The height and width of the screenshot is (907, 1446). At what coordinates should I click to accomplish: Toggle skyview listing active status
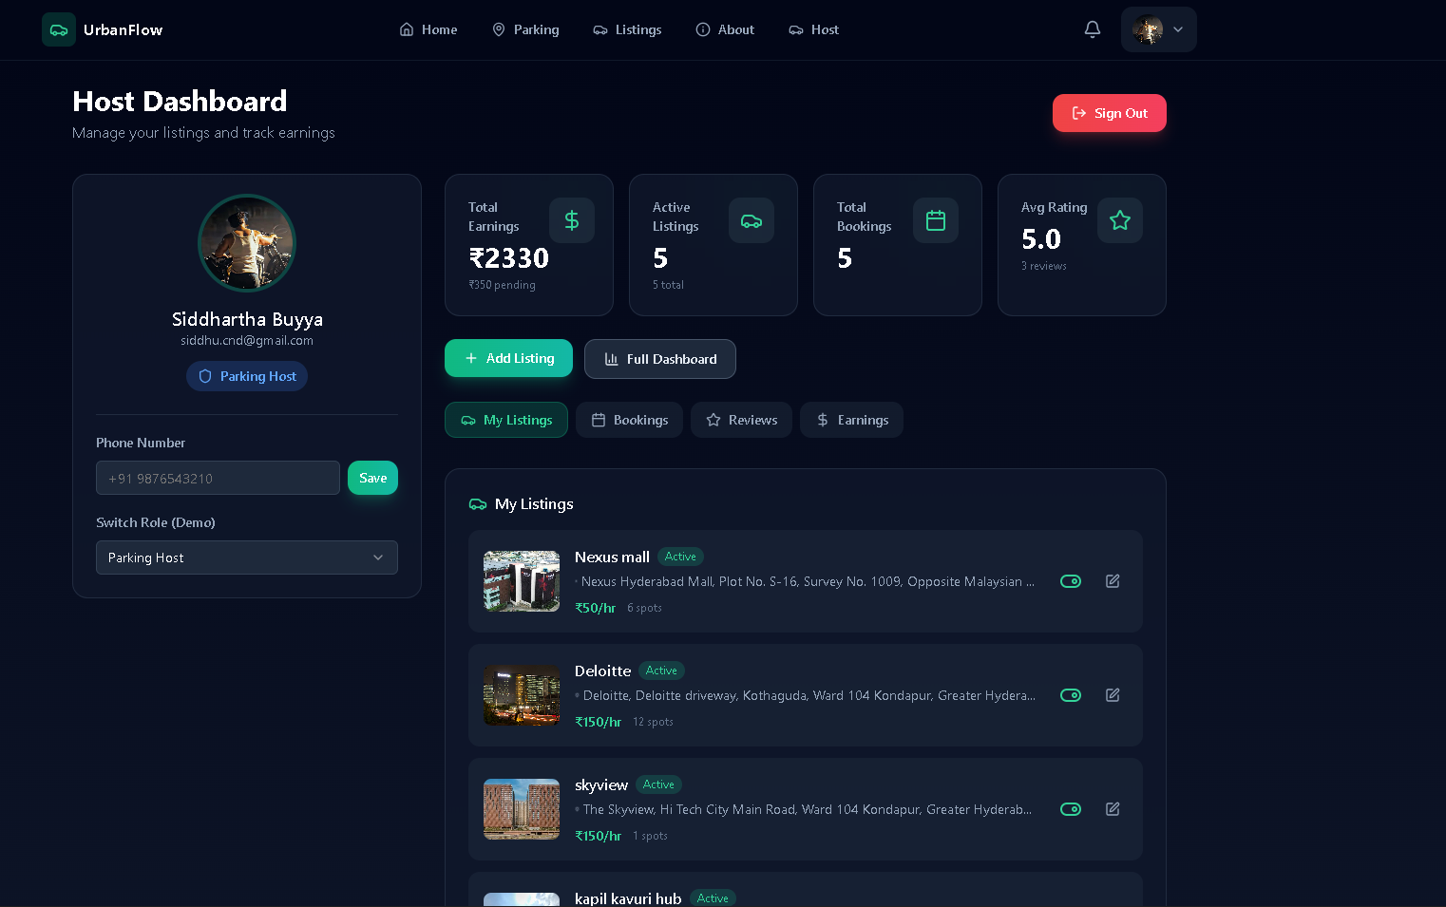[x=1071, y=809]
